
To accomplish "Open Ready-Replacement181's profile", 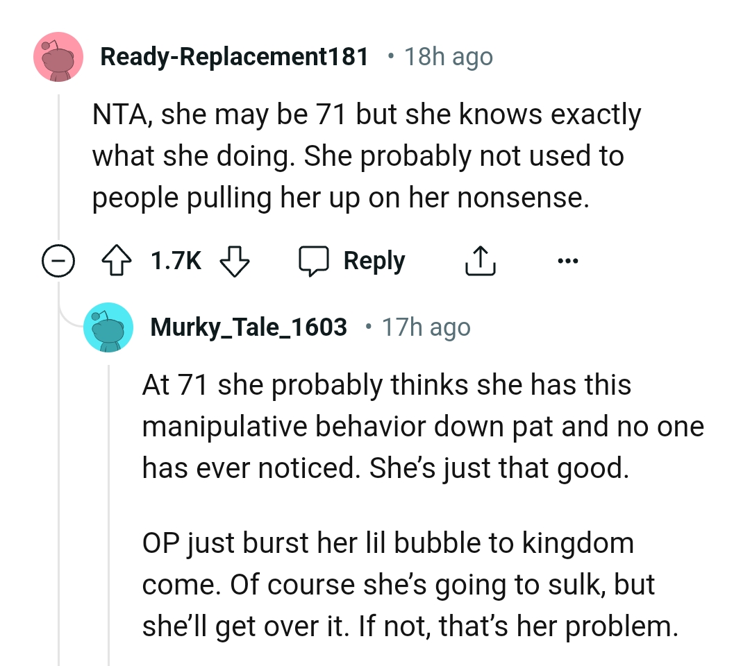I will click(x=234, y=56).
